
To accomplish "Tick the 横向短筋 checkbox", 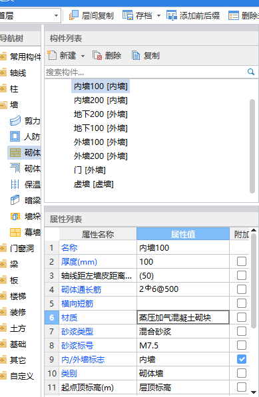I will click(242, 303).
